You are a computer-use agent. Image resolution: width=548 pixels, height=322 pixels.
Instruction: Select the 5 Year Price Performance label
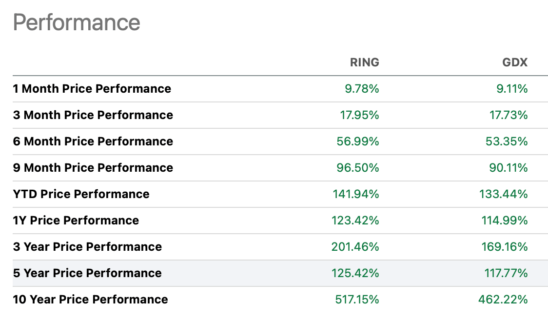(88, 273)
